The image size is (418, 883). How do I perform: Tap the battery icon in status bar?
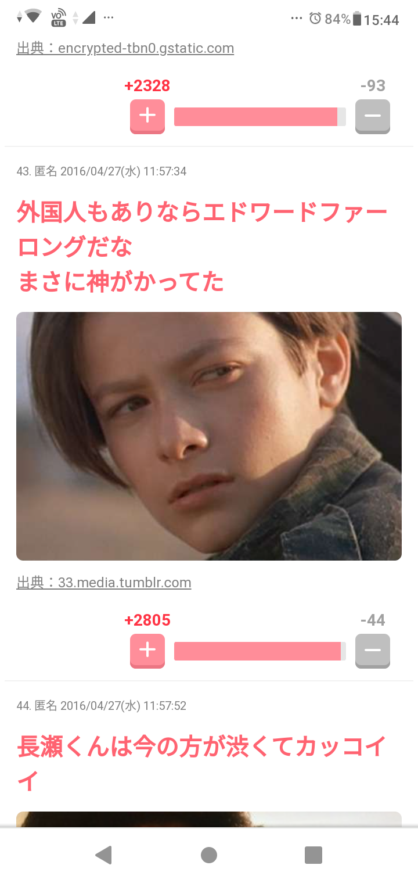click(357, 19)
